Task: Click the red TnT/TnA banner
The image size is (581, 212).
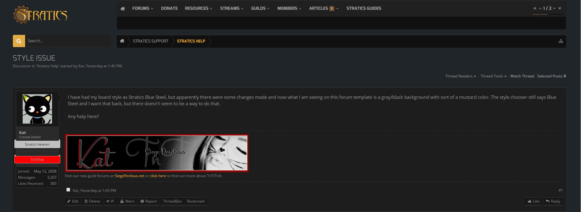Action: (x=37, y=159)
